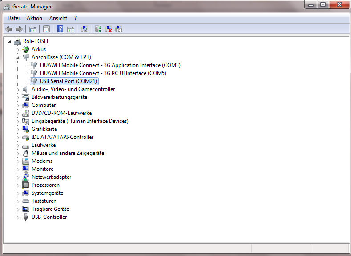Click the Modems phone icon
Image resolution: width=351 pixels, height=256 pixels.
pyautogui.click(x=26, y=161)
